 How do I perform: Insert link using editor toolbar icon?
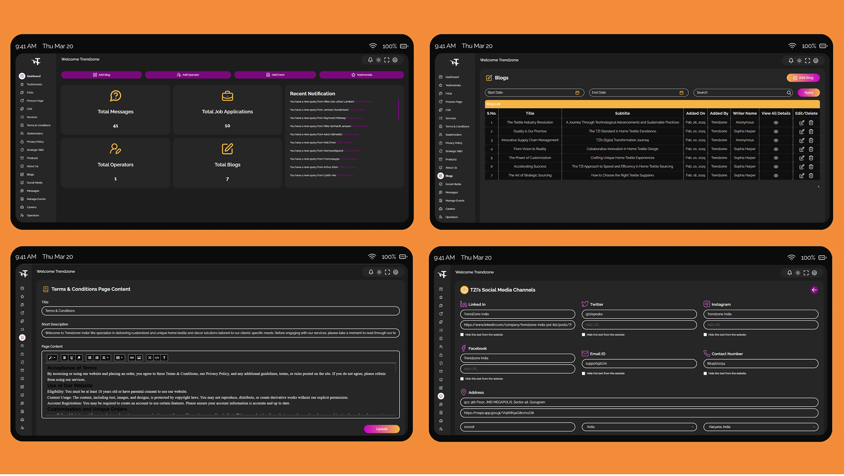(x=132, y=358)
